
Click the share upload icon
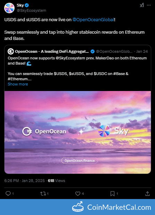(x=147, y=193)
